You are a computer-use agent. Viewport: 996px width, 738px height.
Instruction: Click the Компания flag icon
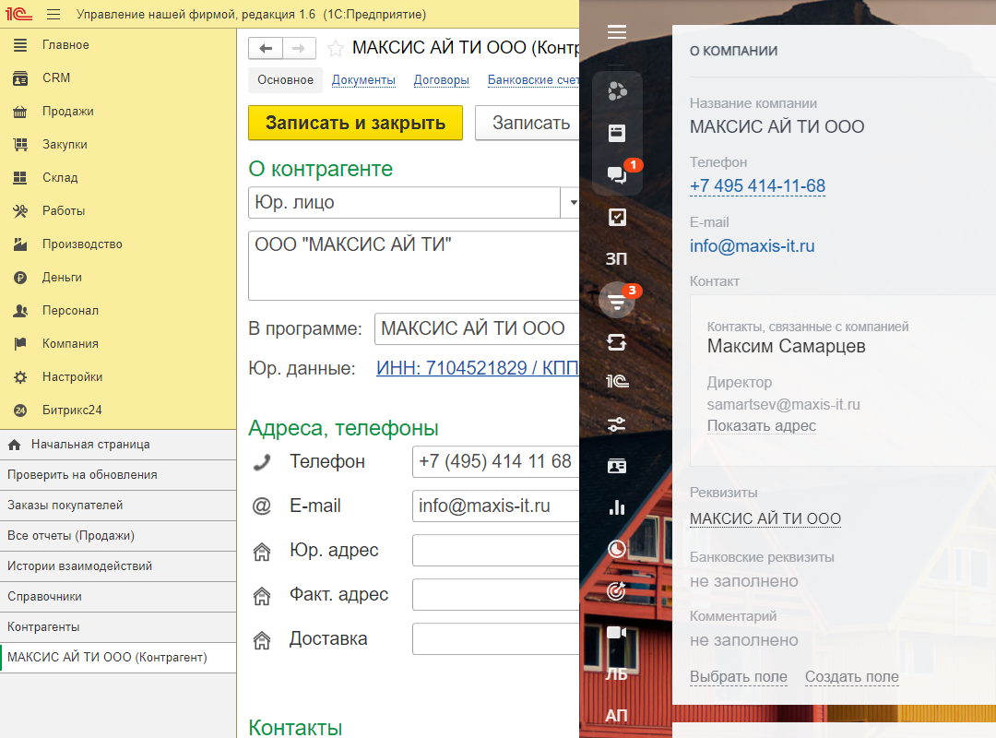(x=20, y=343)
